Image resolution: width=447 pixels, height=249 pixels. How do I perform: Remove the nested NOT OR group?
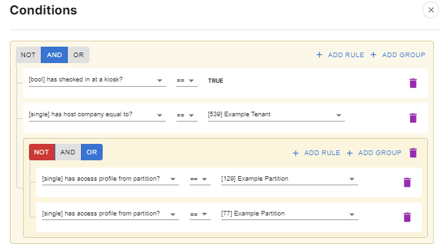(413, 153)
